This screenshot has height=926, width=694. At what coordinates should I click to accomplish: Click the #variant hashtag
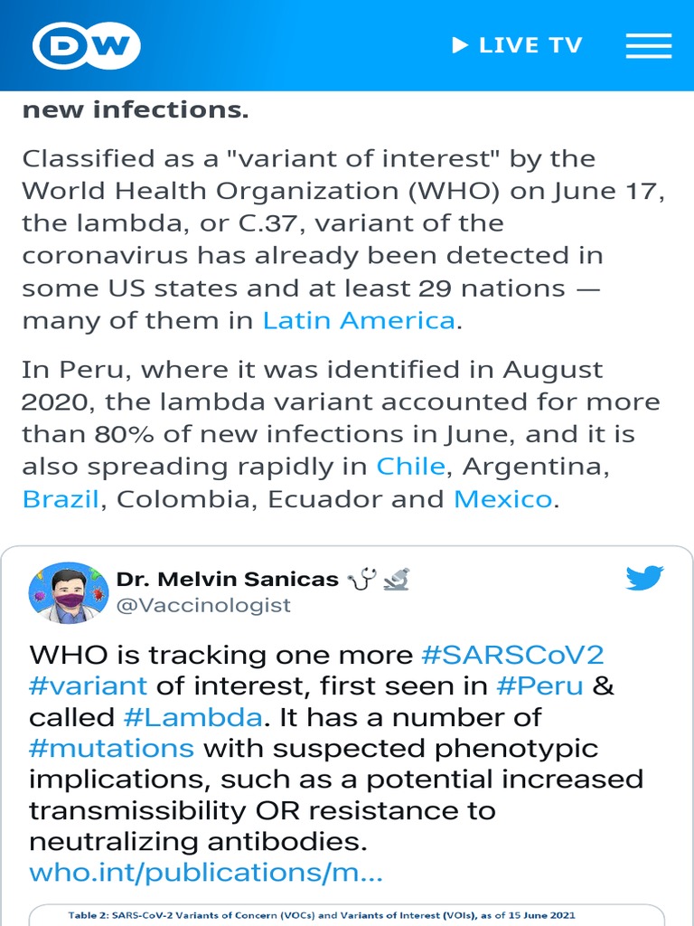click(87, 686)
